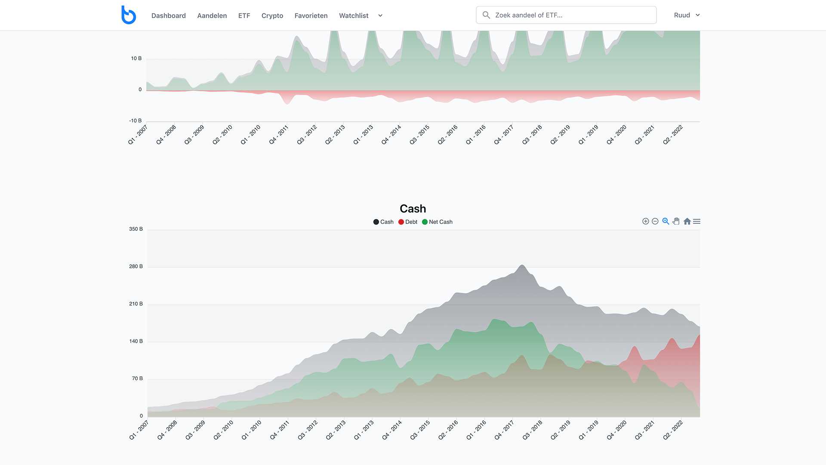Click the Q3 - 2015 label on Cash chart
826x465 pixels.
tap(420, 430)
